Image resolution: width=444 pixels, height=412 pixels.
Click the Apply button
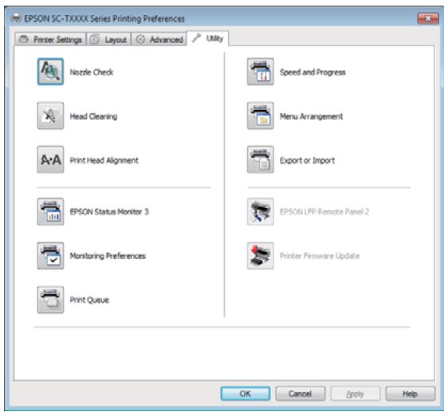pos(355,394)
